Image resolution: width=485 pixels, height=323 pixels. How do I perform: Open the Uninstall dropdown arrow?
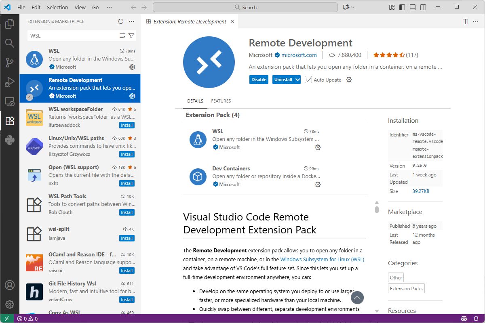(298, 80)
